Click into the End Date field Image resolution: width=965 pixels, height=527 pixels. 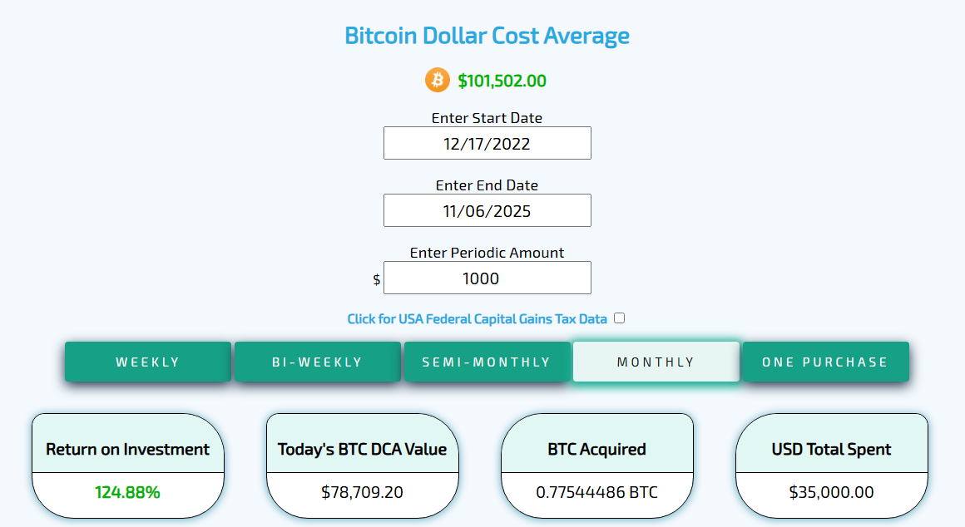(487, 211)
